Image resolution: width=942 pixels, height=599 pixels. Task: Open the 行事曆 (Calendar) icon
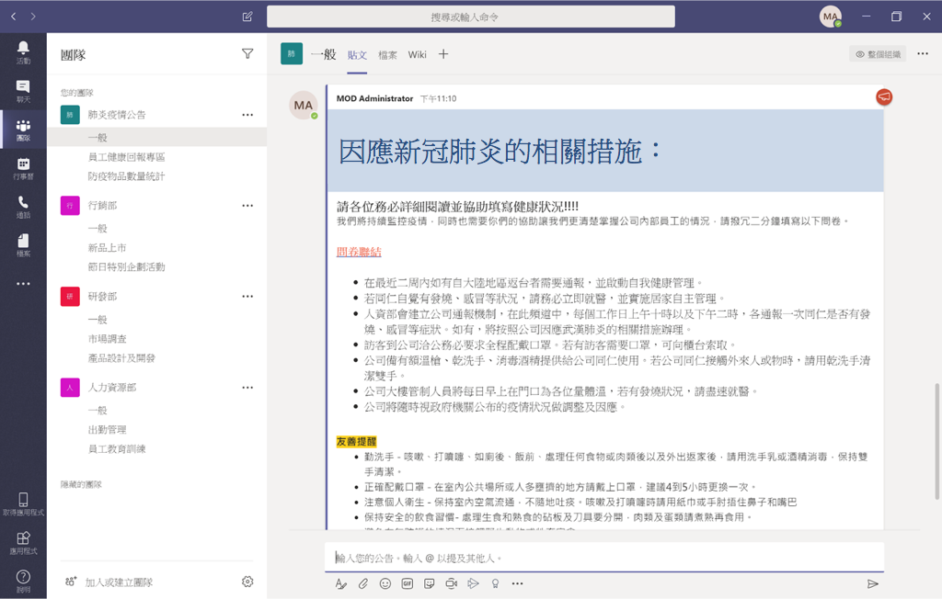tap(23, 167)
